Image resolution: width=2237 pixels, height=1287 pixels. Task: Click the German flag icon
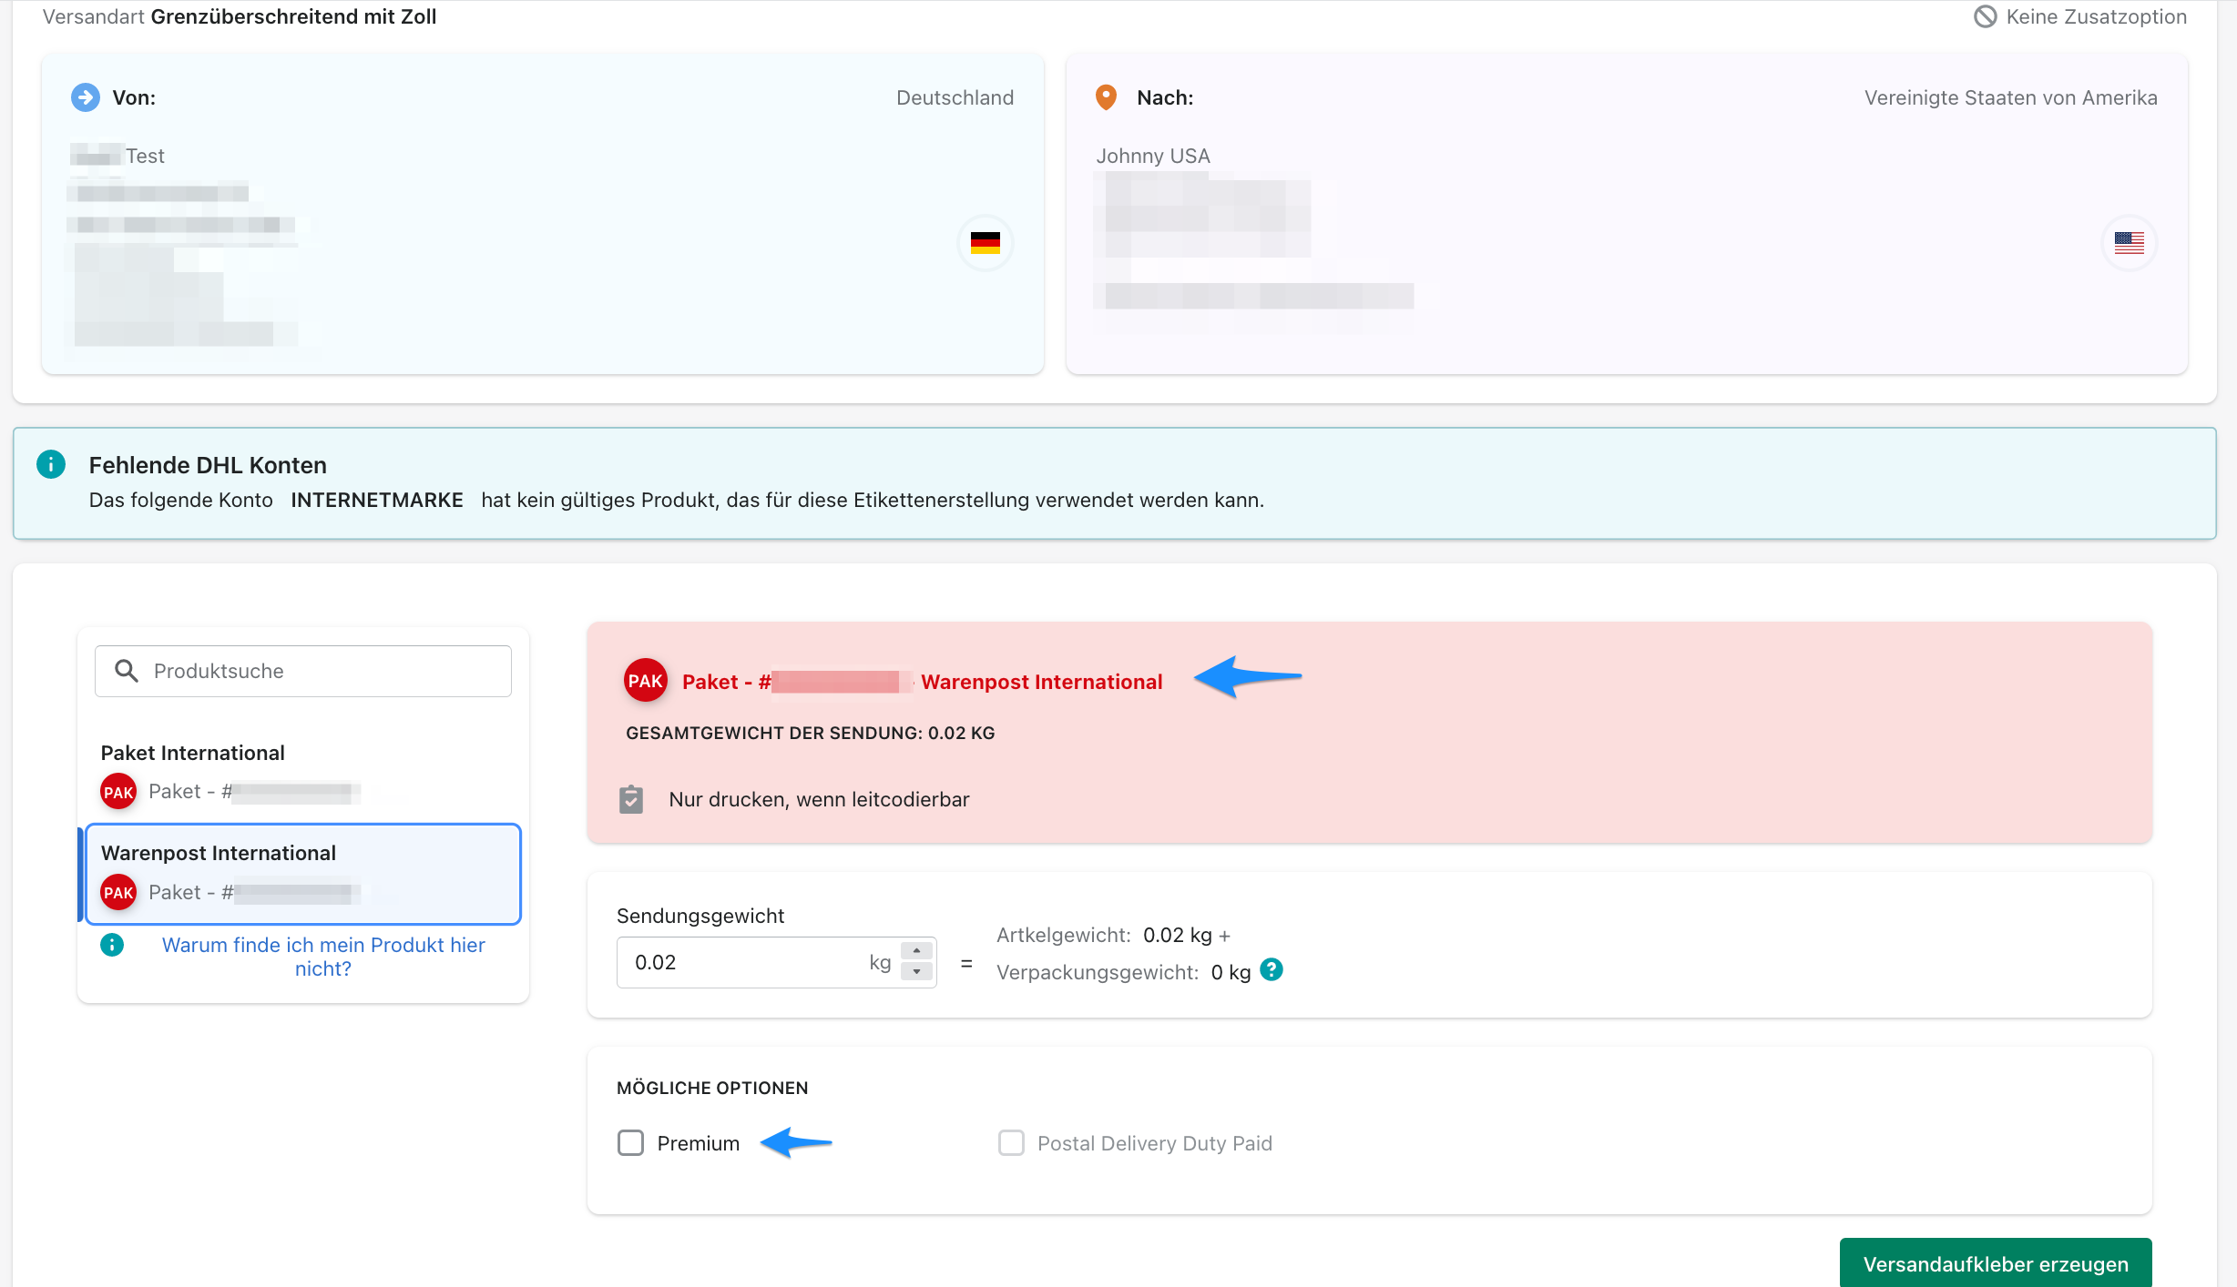(x=985, y=243)
